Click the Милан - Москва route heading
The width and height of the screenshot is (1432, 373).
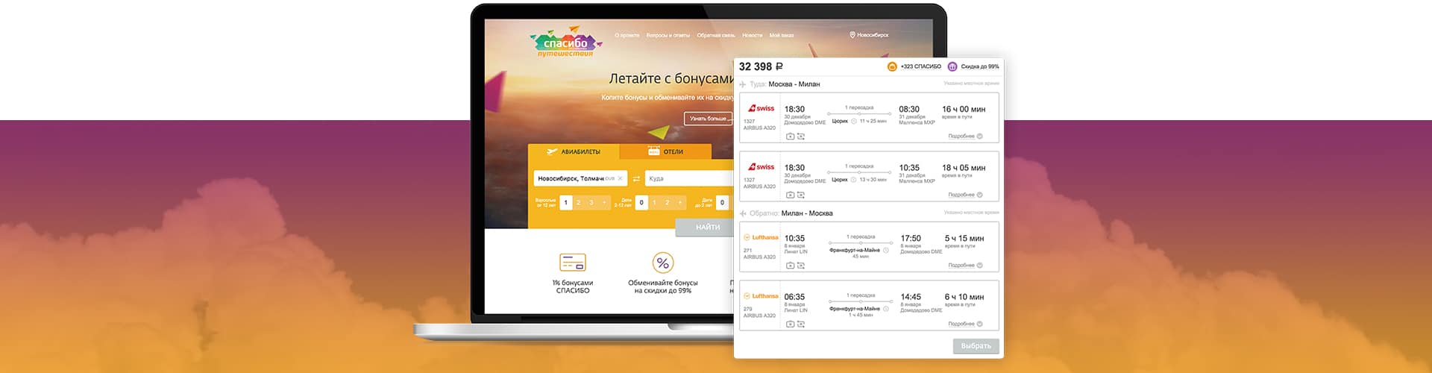pyautogui.click(x=807, y=213)
